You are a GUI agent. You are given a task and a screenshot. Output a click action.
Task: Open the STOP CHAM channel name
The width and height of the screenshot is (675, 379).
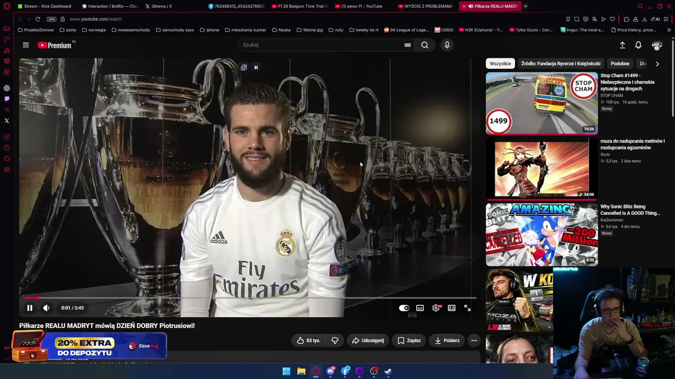[611, 95]
